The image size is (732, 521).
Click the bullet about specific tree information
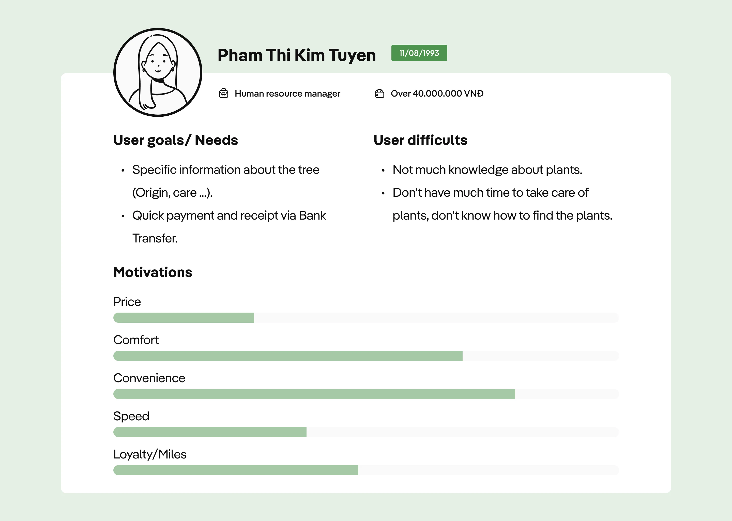[x=225, y=181]
